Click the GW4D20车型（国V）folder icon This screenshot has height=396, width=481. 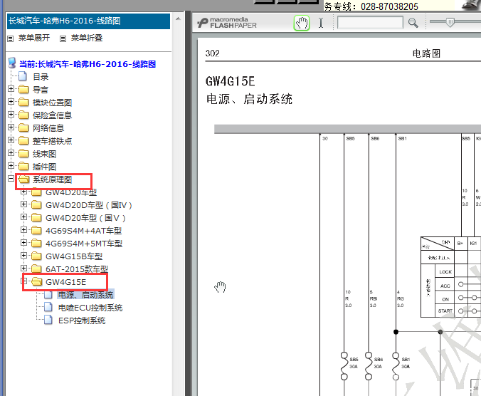point(36,218)
